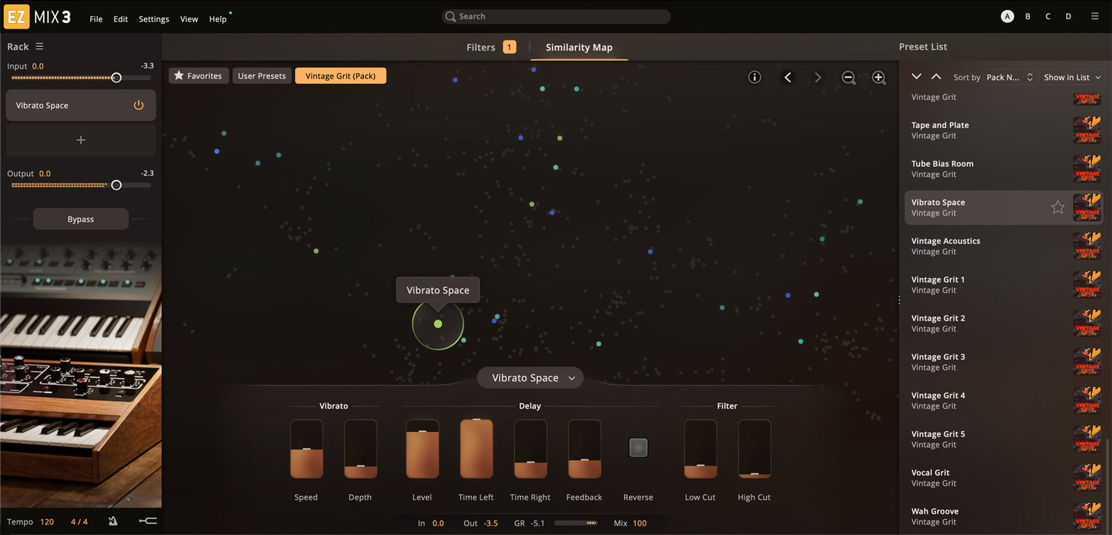Viewport: 1112px width, 535px height.
Task: Select the Vintage Grit 2 preset row
Action: [1004, 323]
